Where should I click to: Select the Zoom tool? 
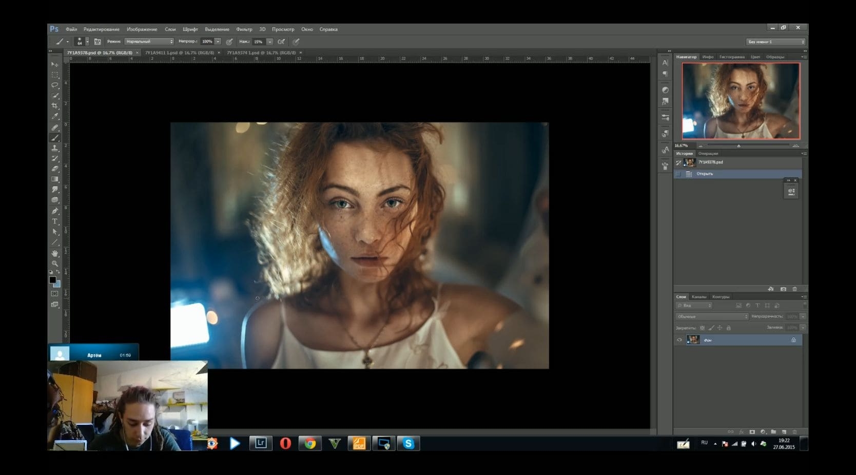54,263
